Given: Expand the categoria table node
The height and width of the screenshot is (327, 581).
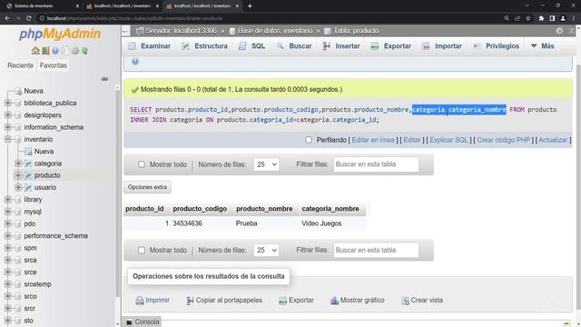Looking at the screenshot, I should [x=18, y=163].
